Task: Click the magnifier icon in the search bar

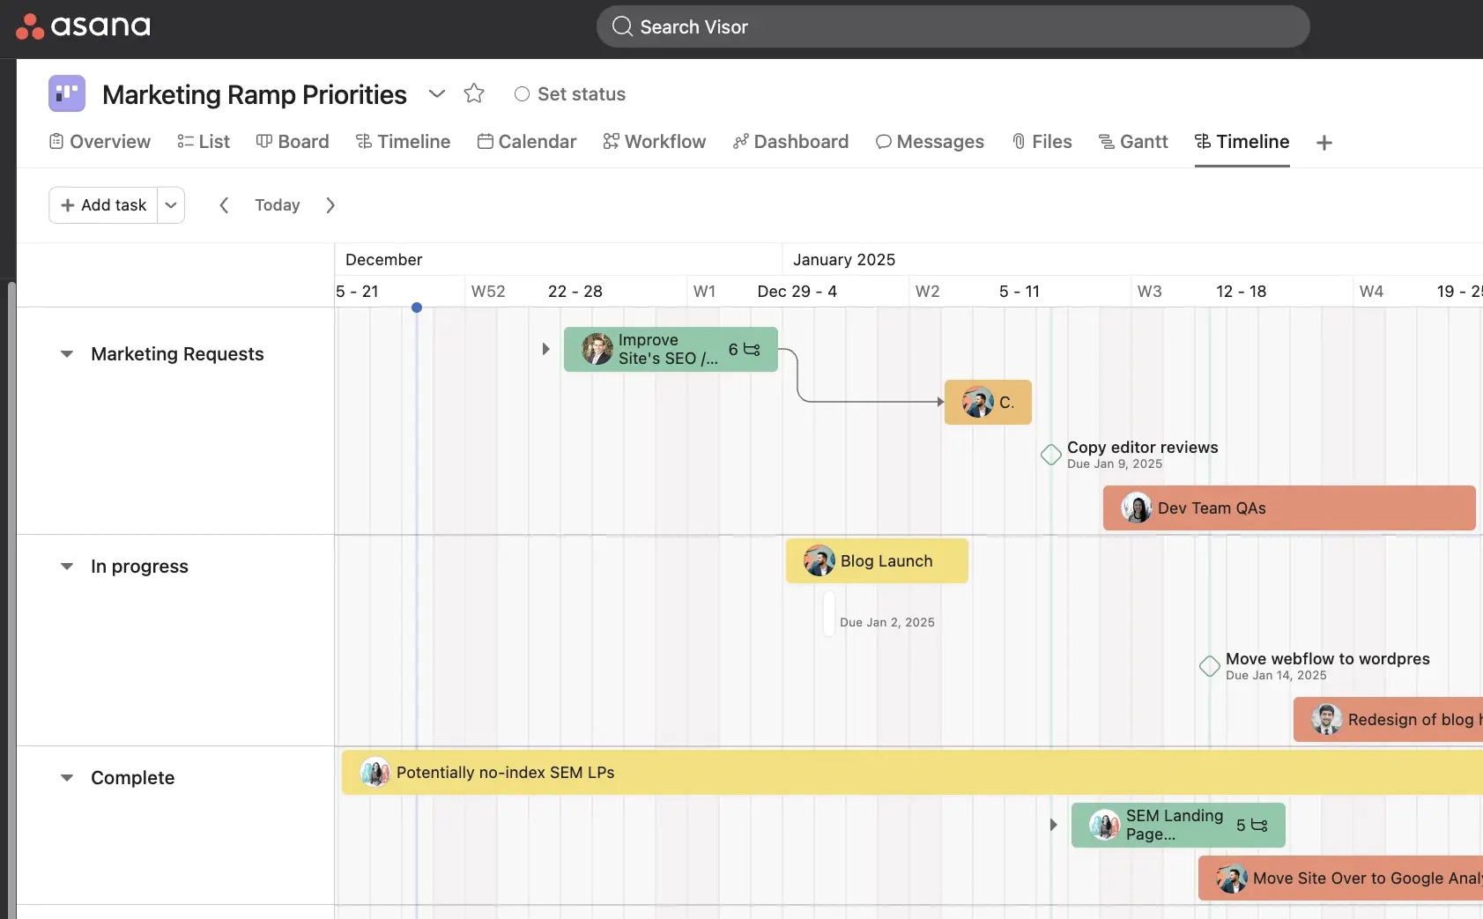Action: (622, 26)
